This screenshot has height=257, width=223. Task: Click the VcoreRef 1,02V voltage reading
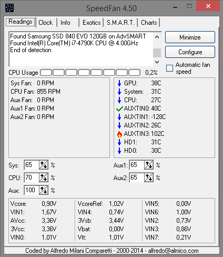100,204
